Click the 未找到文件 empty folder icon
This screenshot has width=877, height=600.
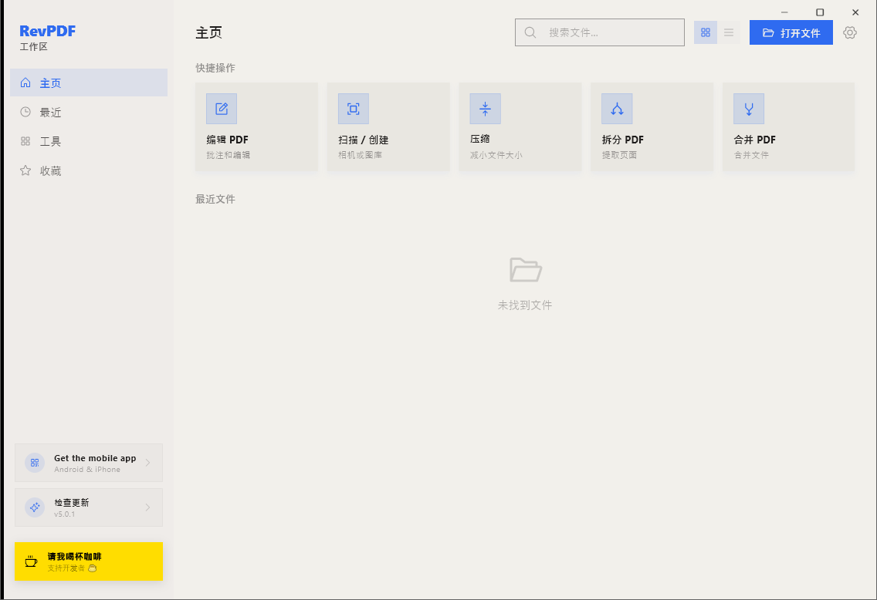[x=525, y=270]
